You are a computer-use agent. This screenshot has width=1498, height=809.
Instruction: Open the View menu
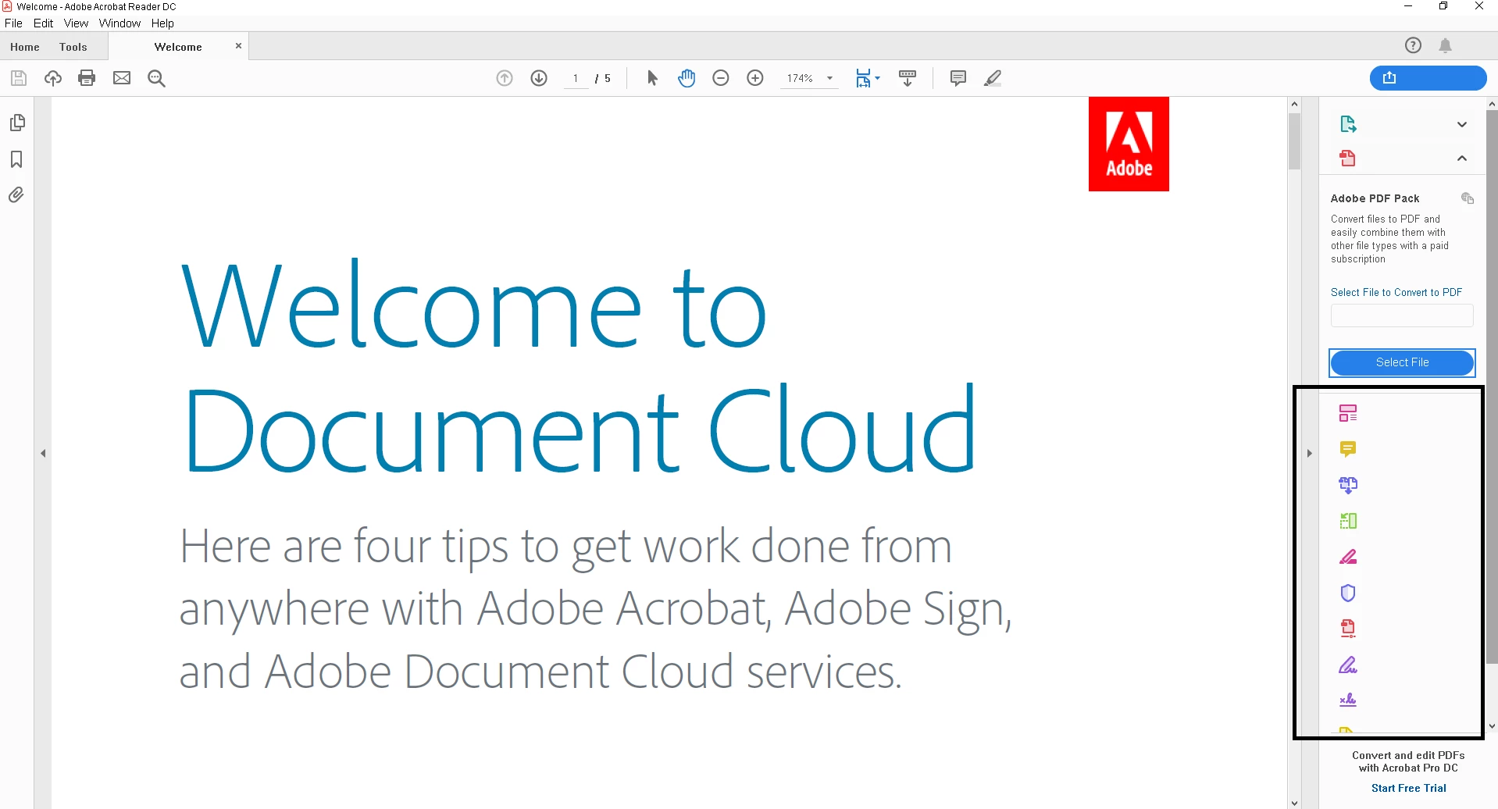pyautogui.click(x=76, y=23)
